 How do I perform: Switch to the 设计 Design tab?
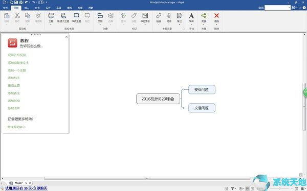coord(48,8)
